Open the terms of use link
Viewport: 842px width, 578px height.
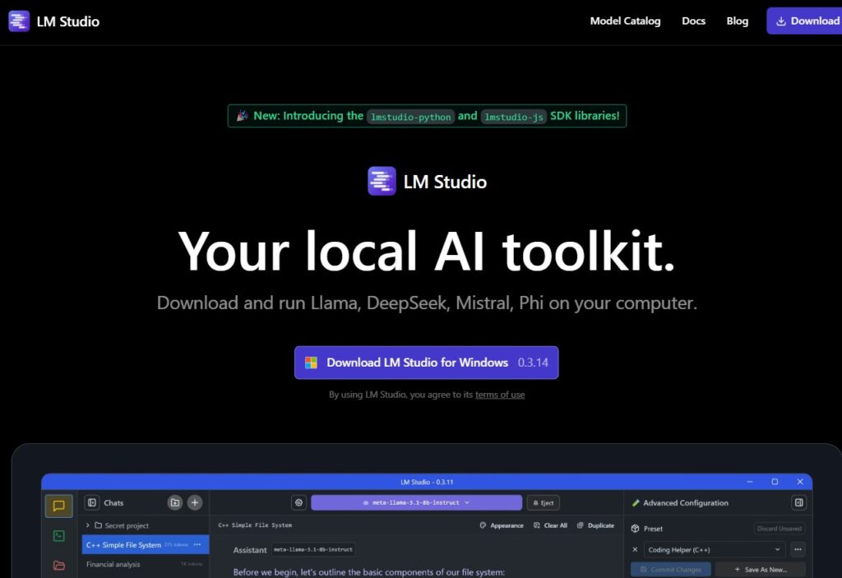pos(500,395)
